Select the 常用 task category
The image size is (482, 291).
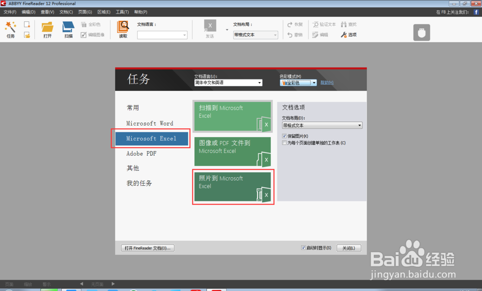133,108
